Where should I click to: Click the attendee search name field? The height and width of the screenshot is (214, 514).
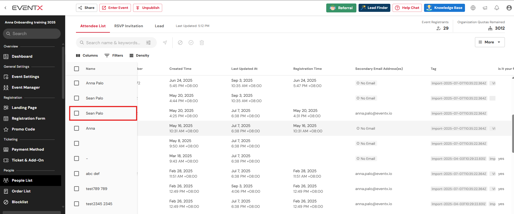coord(113,43)
